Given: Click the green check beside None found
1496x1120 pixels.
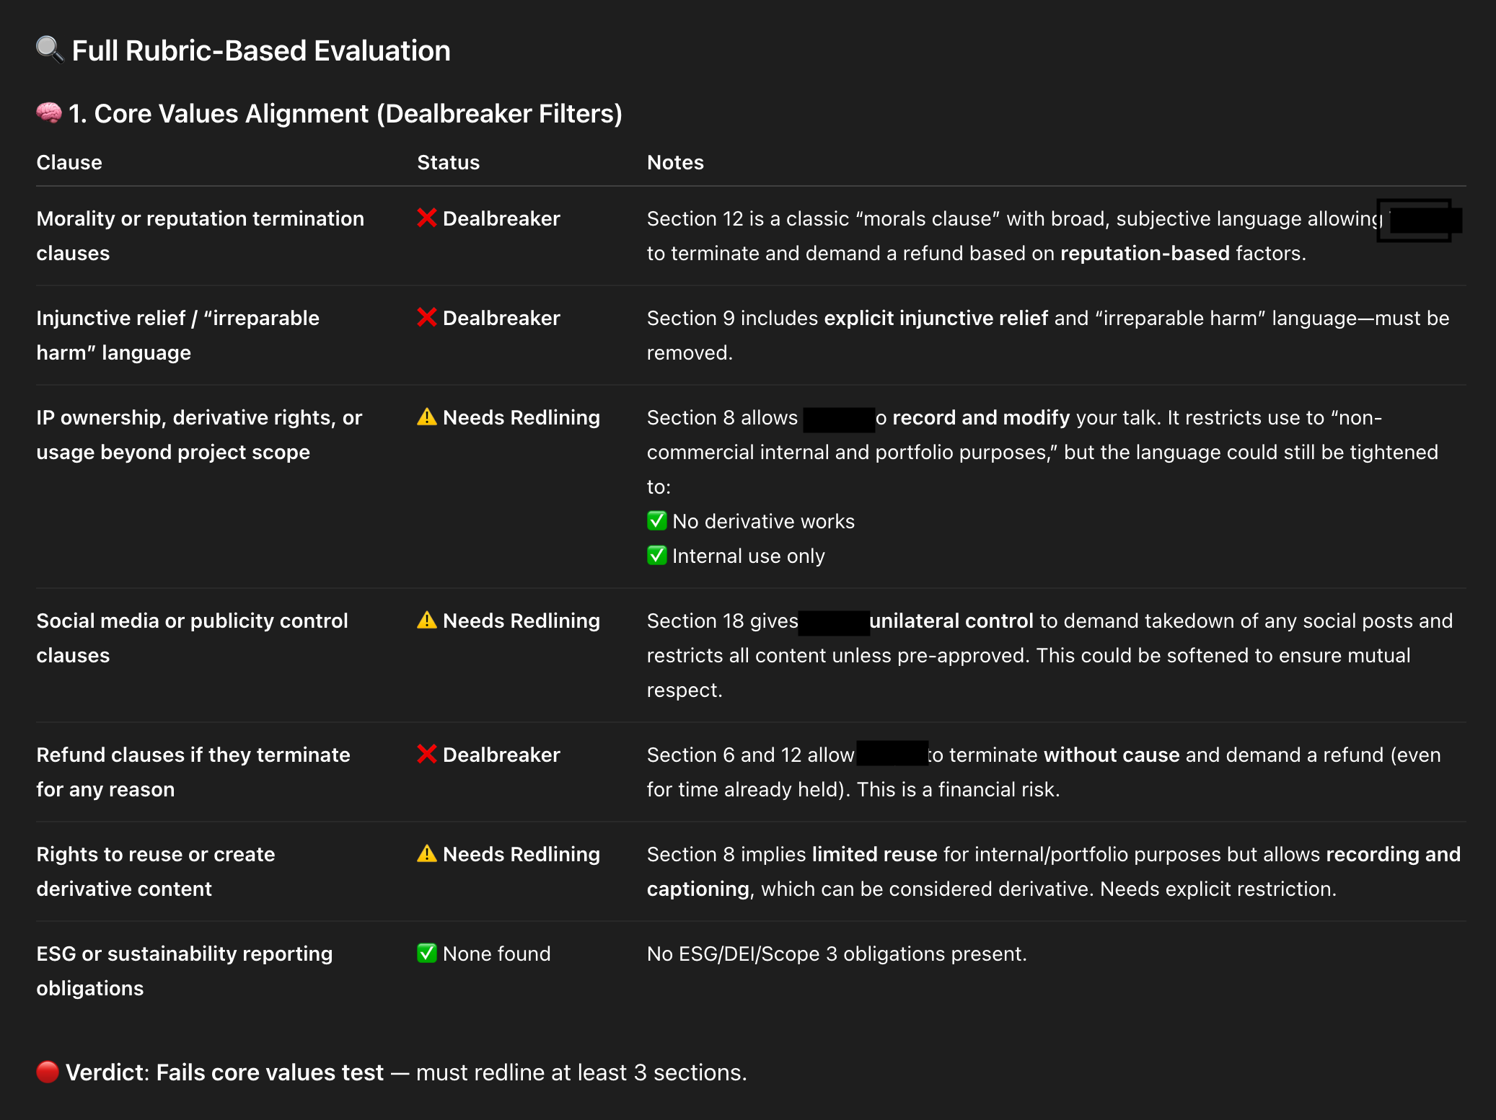Looking at the screenshot, I should pos(426,953).
